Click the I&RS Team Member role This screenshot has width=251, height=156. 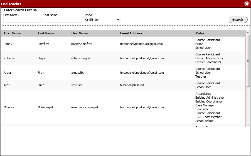[x=208, y=117]
